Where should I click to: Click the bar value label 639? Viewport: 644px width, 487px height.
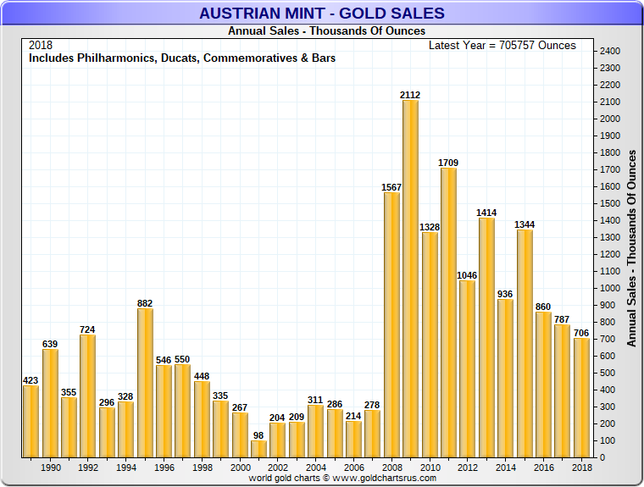[x=50, y=344]
